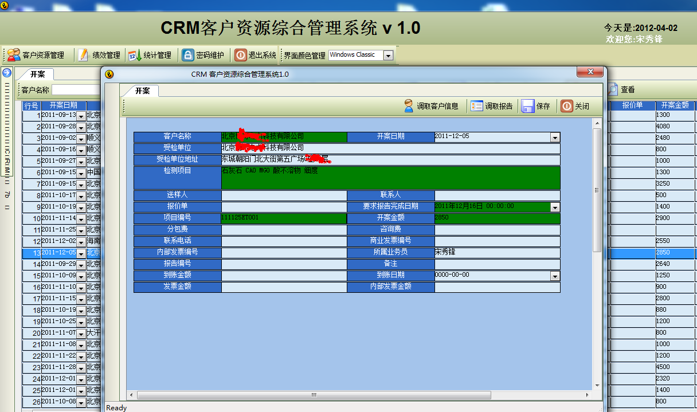This screenshot has width=697, height=412.
Task: Open the 到账日期 0000-00-00 dropdown
Action: [x=554, y=276]
